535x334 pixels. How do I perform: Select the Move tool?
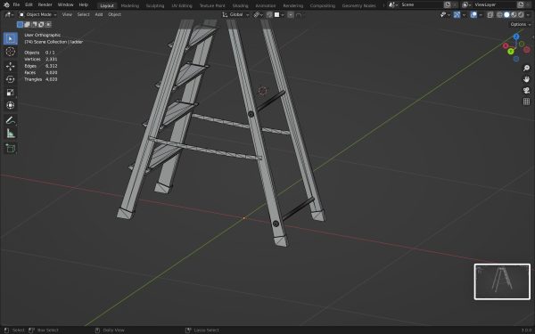coord(10,66)
